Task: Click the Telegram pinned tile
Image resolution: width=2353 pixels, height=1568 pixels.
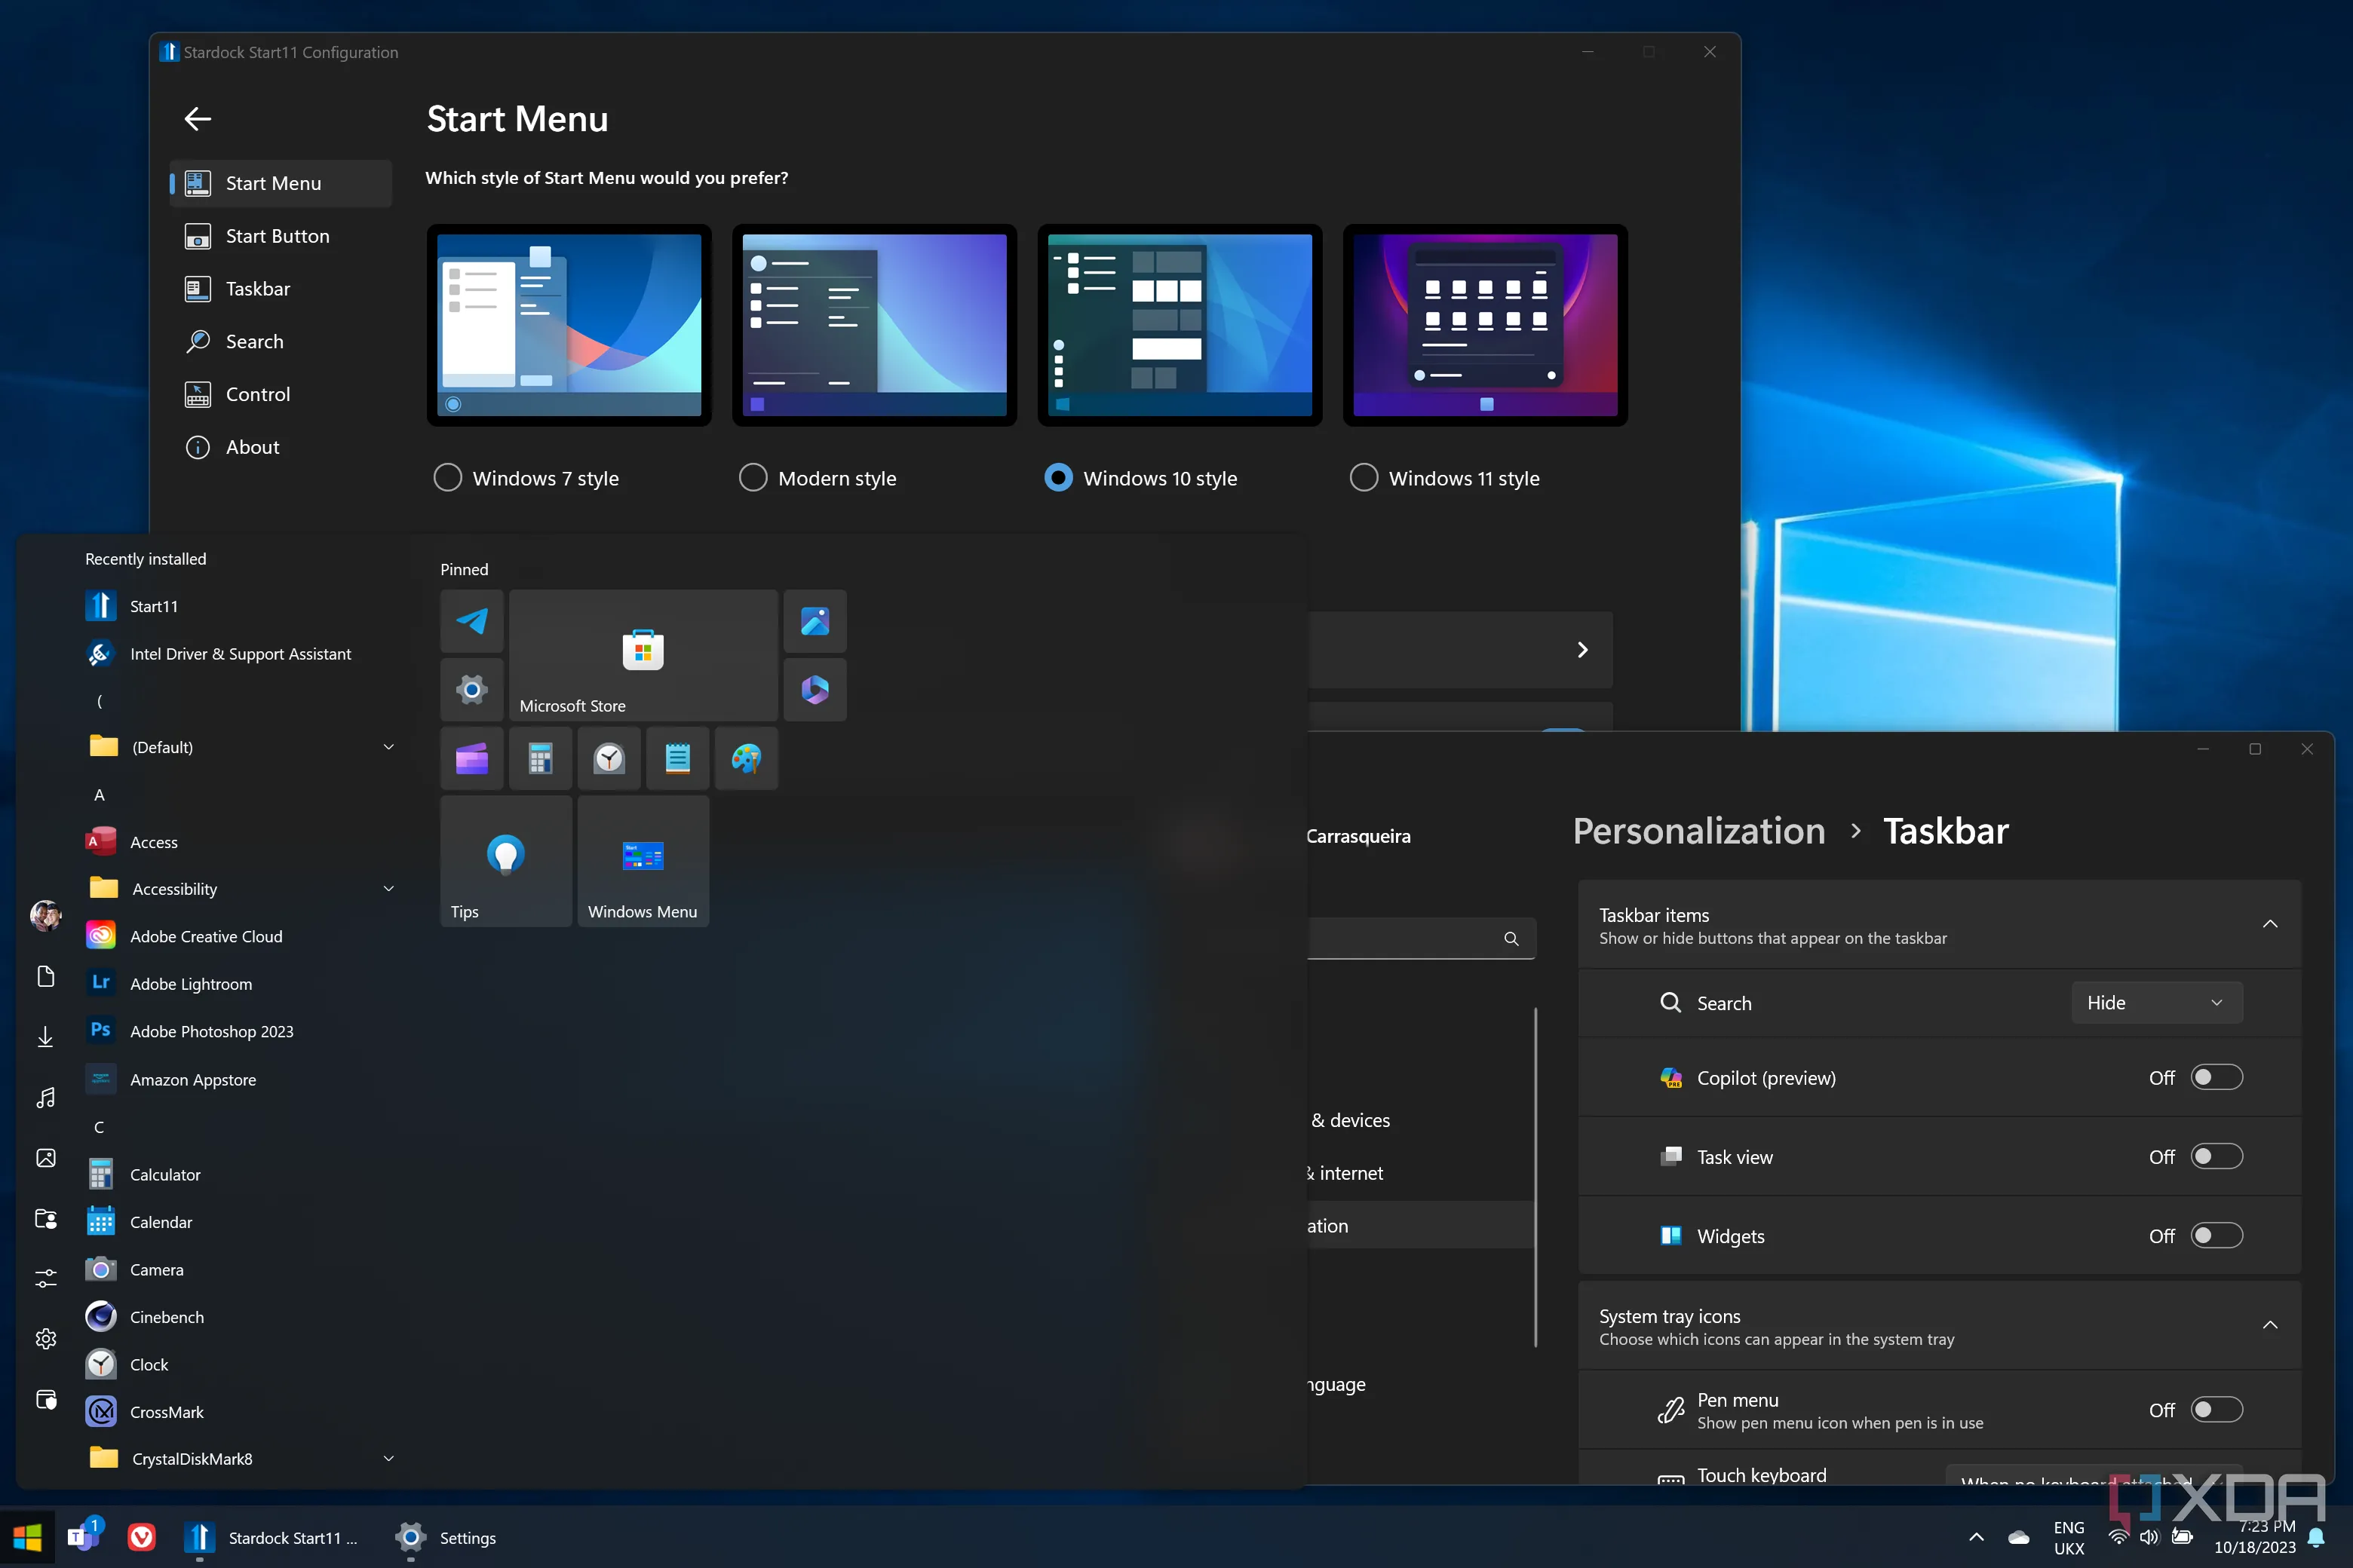Action: (471, 621)
